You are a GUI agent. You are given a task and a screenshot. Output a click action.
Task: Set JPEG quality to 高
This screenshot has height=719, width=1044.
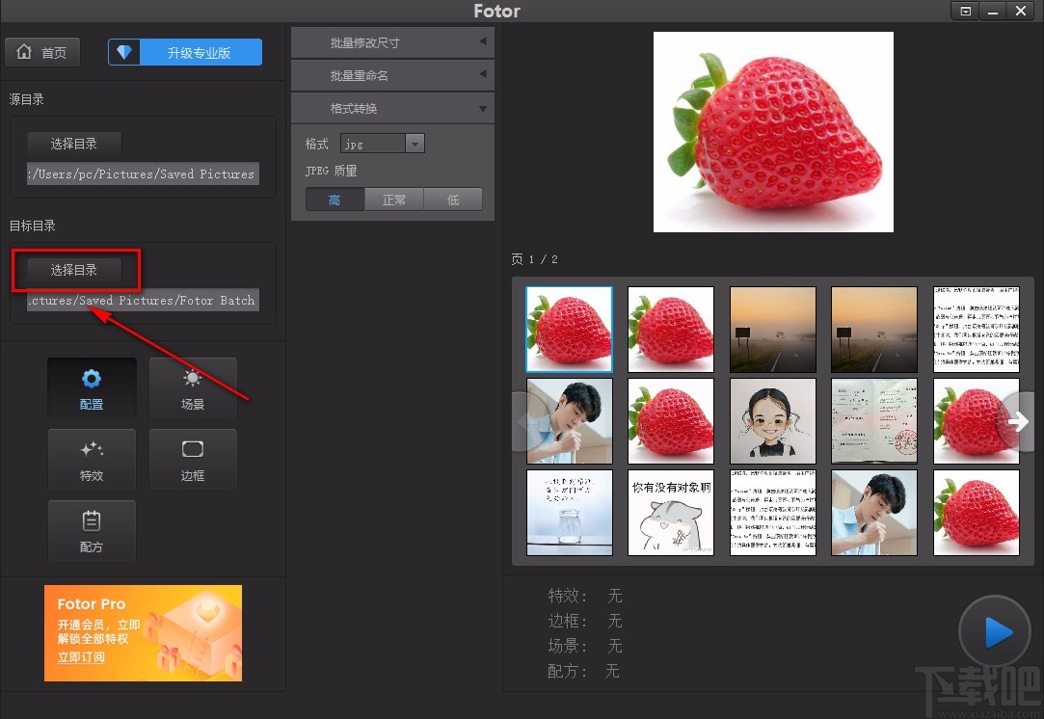[335, 200]
